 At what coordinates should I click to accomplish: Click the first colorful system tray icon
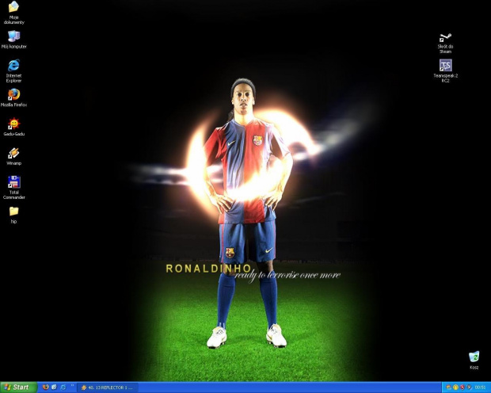448,387
